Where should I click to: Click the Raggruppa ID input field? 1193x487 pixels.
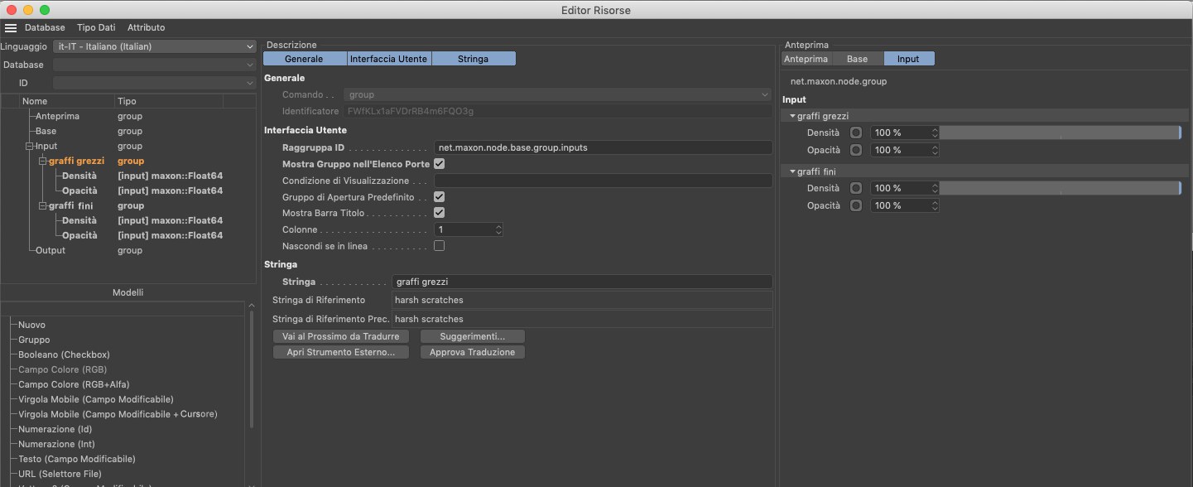(604, 147)
